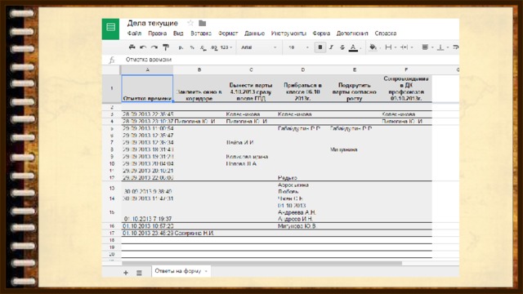Select cell 28.09.2013 22:36:45
This screenshot has width=523, height=294.
pos(147,114)
